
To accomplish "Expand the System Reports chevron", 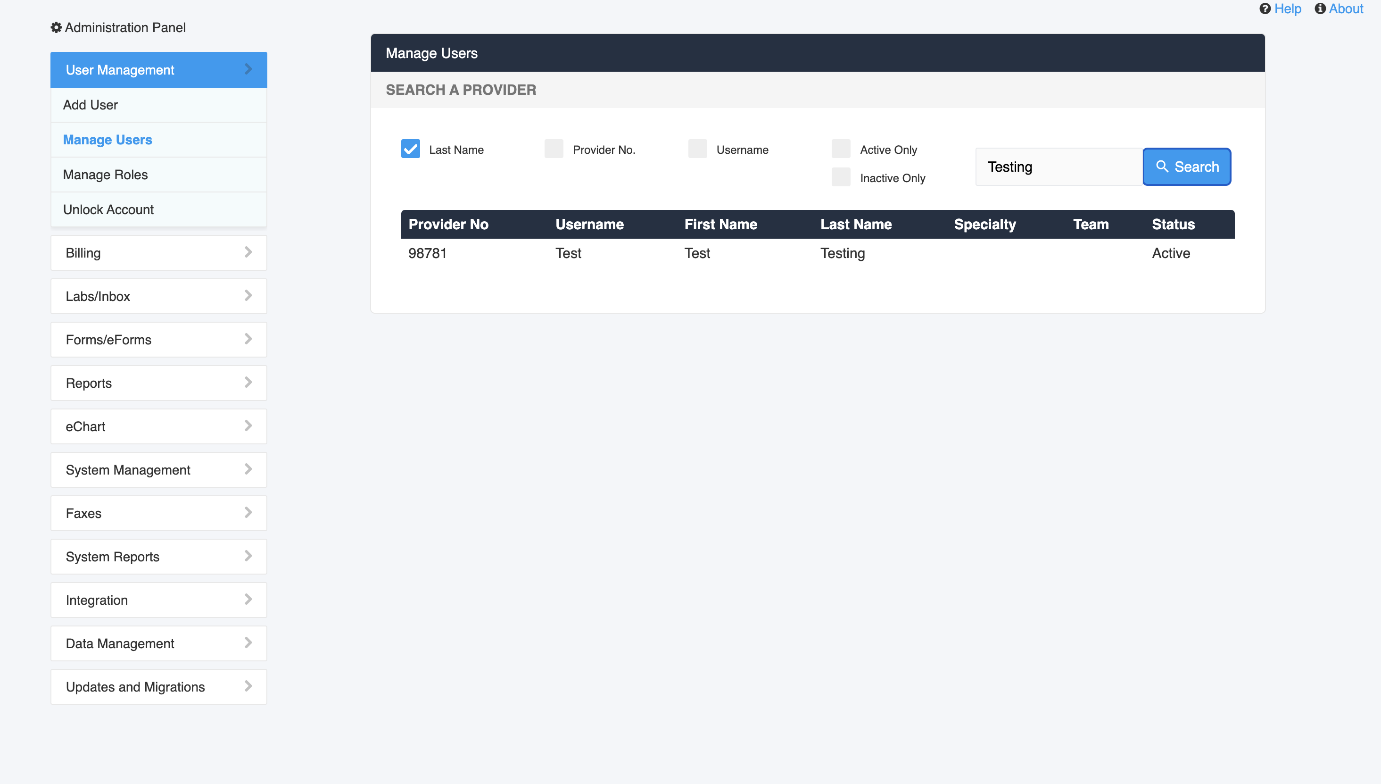I will pos(248,556).
